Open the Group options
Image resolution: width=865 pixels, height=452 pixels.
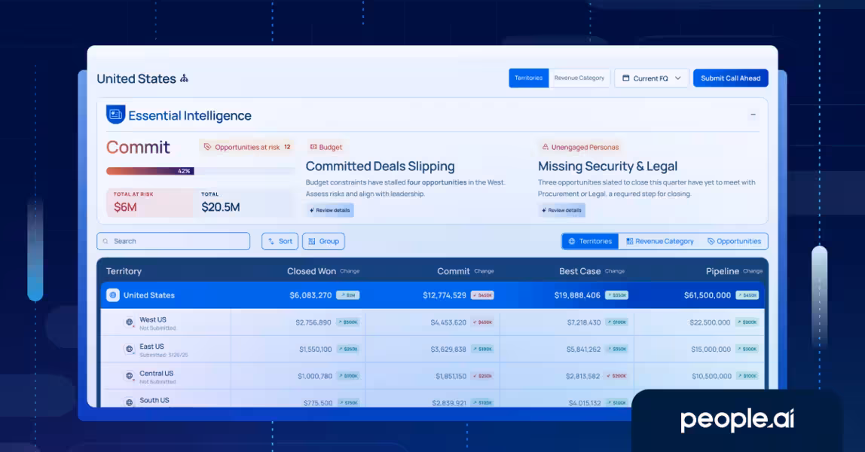(323, 241)
